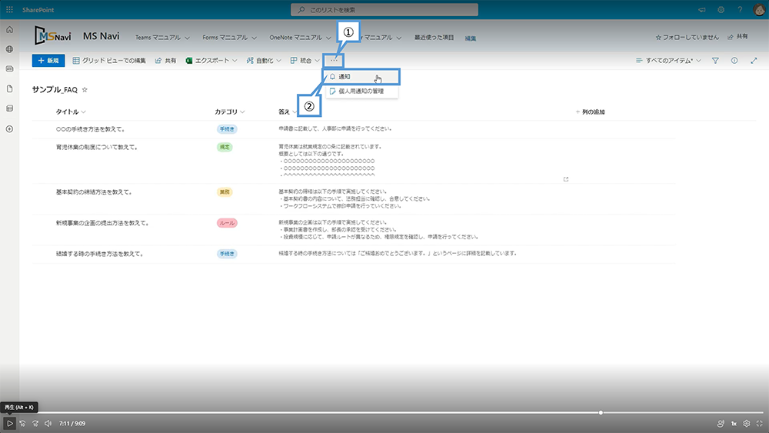This screenshot has width=769, height=433.
Task: Open the lists icon in left sidebar
Action: (9, 108)
